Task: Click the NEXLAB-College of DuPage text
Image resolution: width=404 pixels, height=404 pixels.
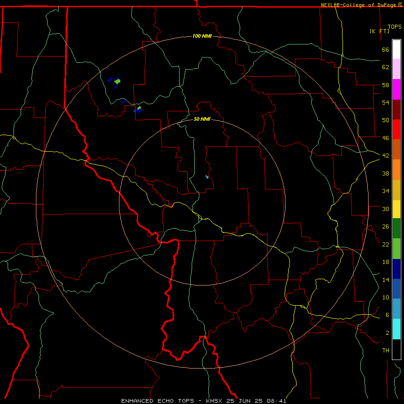Action: [x=359, y=5]
